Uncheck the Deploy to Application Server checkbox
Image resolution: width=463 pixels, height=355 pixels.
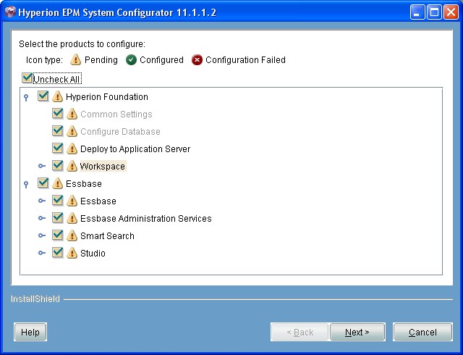(58, 149)
